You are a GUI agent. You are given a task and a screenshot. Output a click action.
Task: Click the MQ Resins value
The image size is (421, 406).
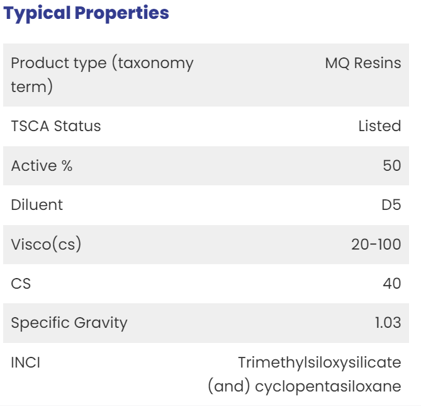click(x=363, y=63)
